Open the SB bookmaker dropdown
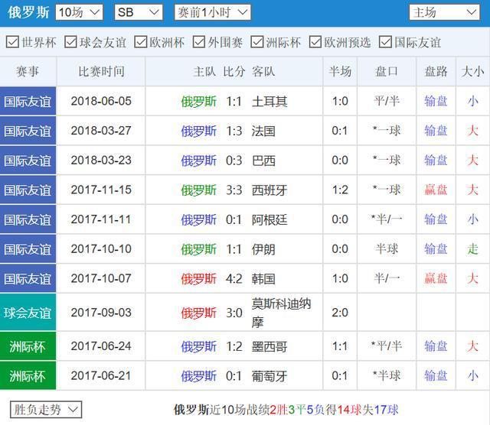490x425 pixels. (x=139, y=12)
